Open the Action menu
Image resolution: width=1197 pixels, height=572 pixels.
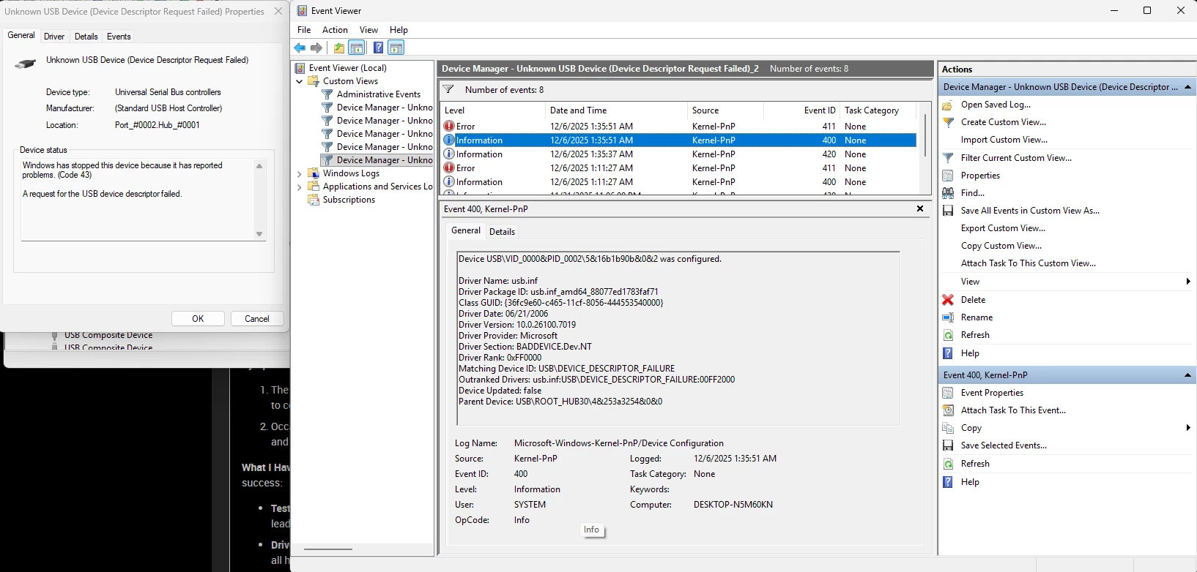pos(335,30)
